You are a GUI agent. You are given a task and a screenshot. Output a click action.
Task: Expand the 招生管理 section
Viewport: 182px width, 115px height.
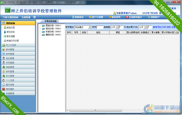coord(18,58)
